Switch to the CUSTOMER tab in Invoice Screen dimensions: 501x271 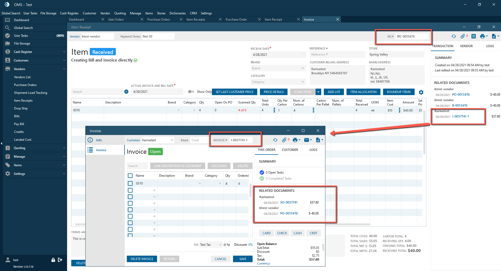tap(290, 150)
